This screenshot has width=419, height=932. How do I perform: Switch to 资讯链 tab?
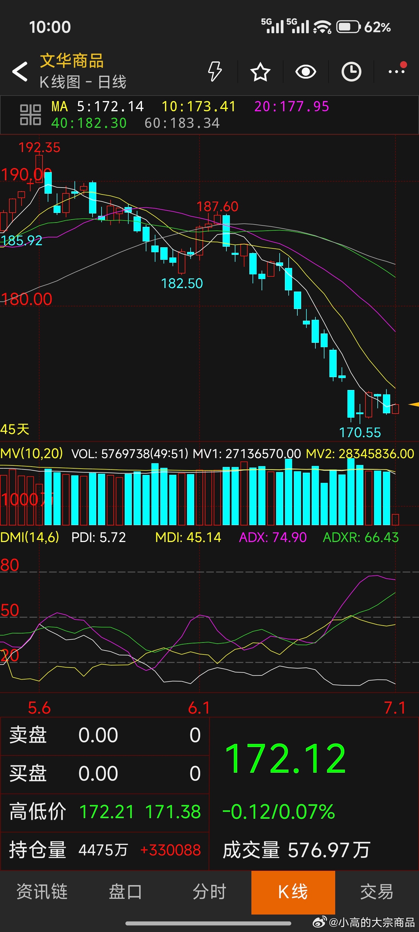(42, 891)
